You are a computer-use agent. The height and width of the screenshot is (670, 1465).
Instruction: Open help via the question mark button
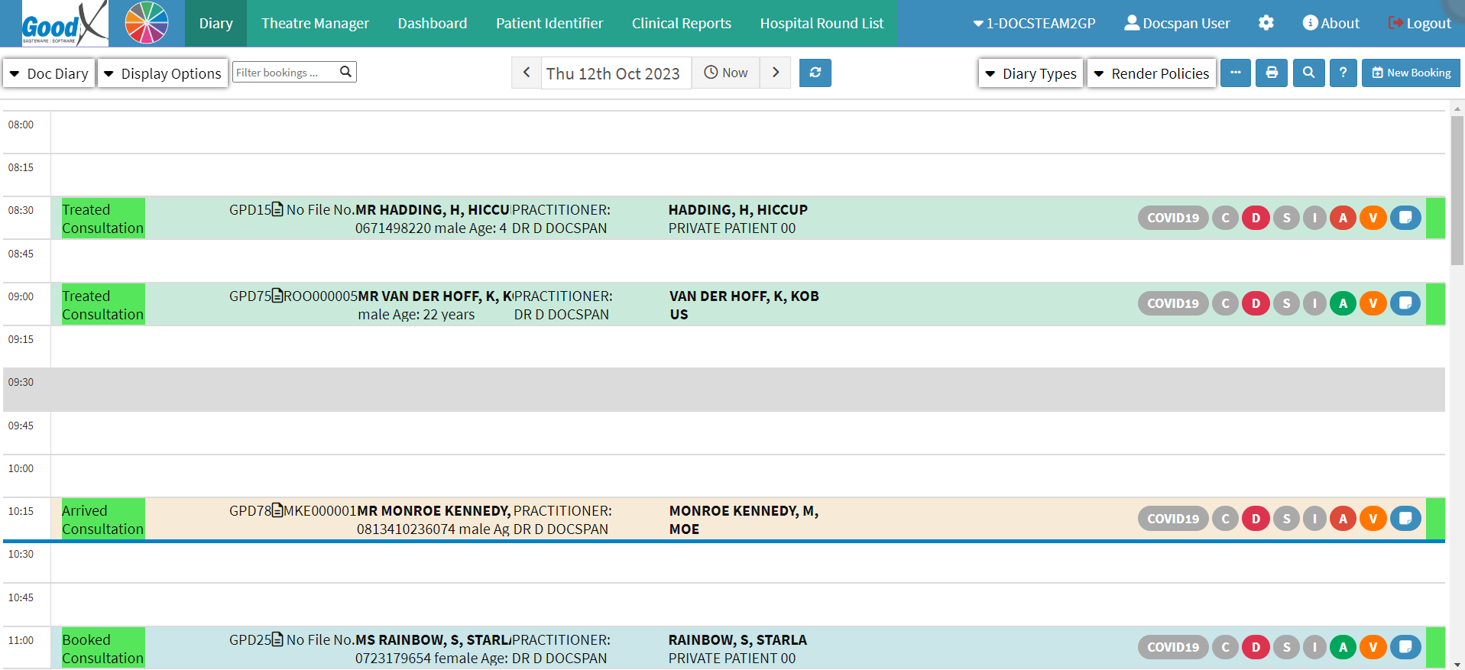point(1343,73)
